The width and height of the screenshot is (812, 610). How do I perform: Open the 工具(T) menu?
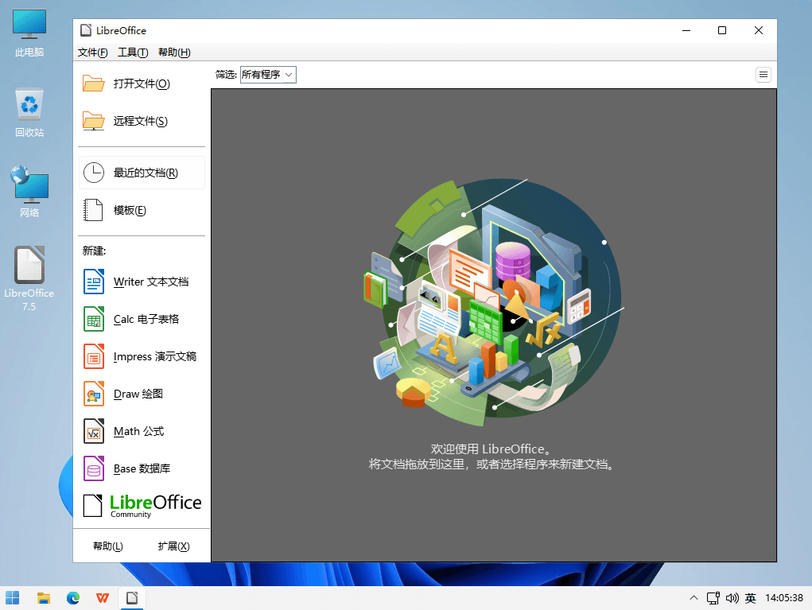pyautogui.click(x=133, y=52)
